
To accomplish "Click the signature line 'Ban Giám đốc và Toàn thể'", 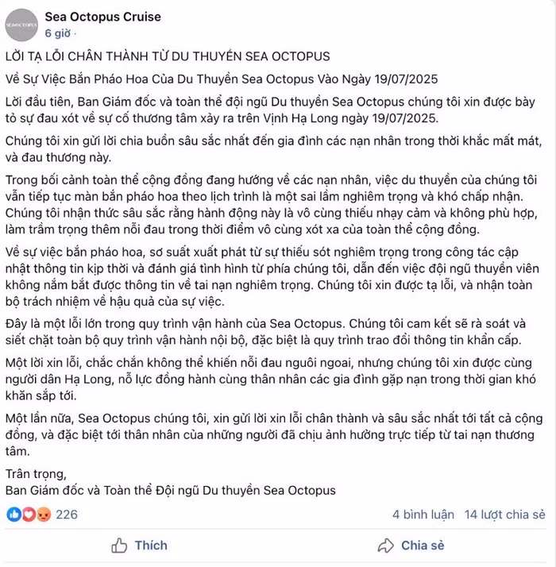I will coord(171,490).
